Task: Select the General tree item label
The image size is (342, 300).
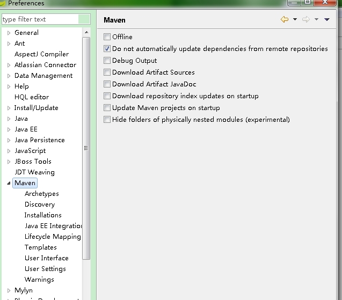Action: pyautogui.click(x=26, y=33)
